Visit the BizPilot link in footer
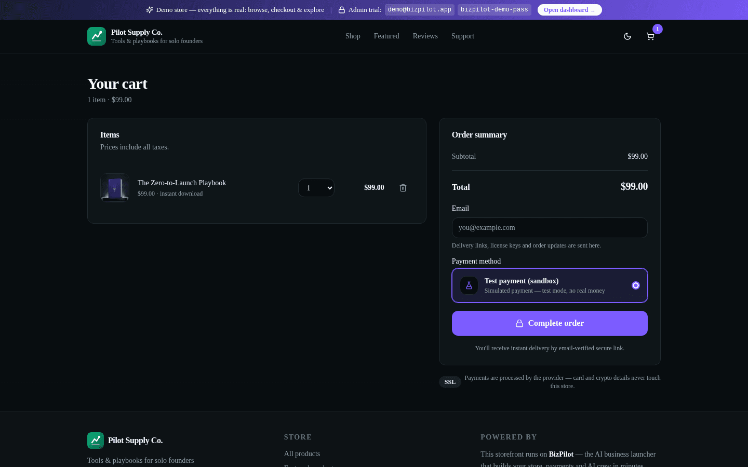This screenshot has width=748, height=467. tap(561, 455)
